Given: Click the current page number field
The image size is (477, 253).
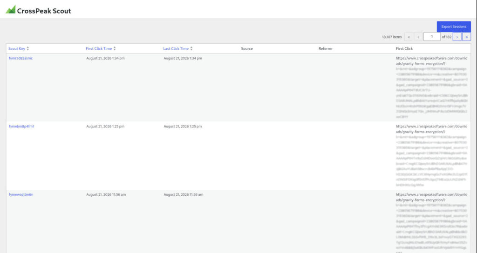Looking at the screenshot, I should point(432,37).
